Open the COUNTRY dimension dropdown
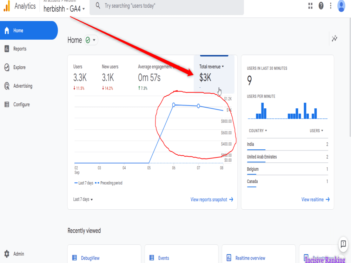Viewport: 351px width, 263px height. [258, 130]
